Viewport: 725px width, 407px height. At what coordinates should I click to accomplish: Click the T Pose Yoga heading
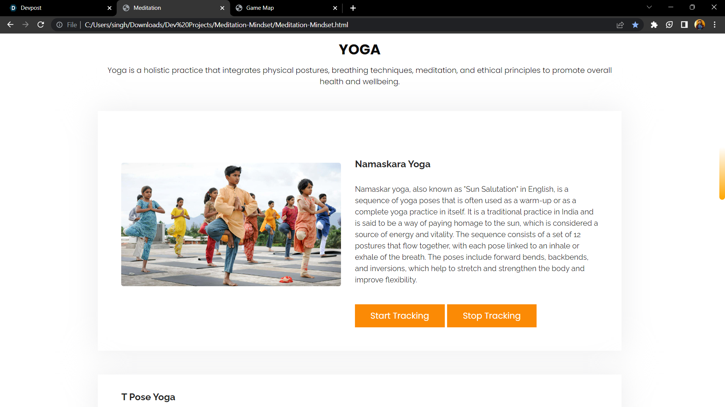[148, 397]
